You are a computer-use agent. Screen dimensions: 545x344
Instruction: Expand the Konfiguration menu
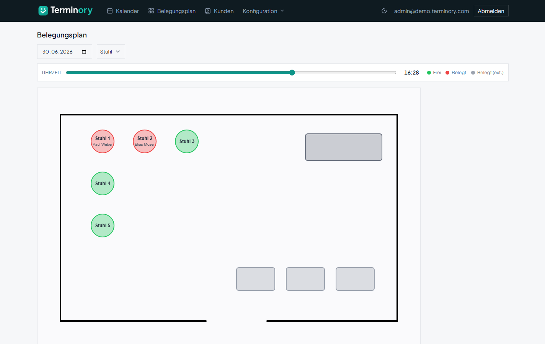[x=263, y=11]
